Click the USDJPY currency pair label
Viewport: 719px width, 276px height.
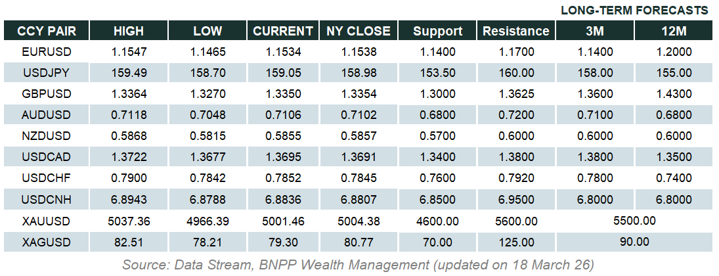[46, 73]
